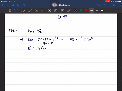Image resolution: width=122 pixels, height=91 pixels.
Task: Select the Highlighter tool
Action: 30,11
